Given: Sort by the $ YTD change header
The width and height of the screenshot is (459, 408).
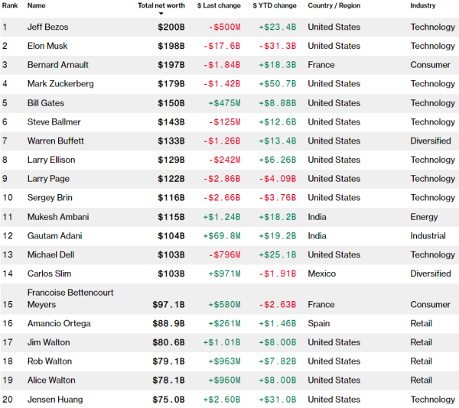Looking at the screenshot, I should (x=275, y=5).
